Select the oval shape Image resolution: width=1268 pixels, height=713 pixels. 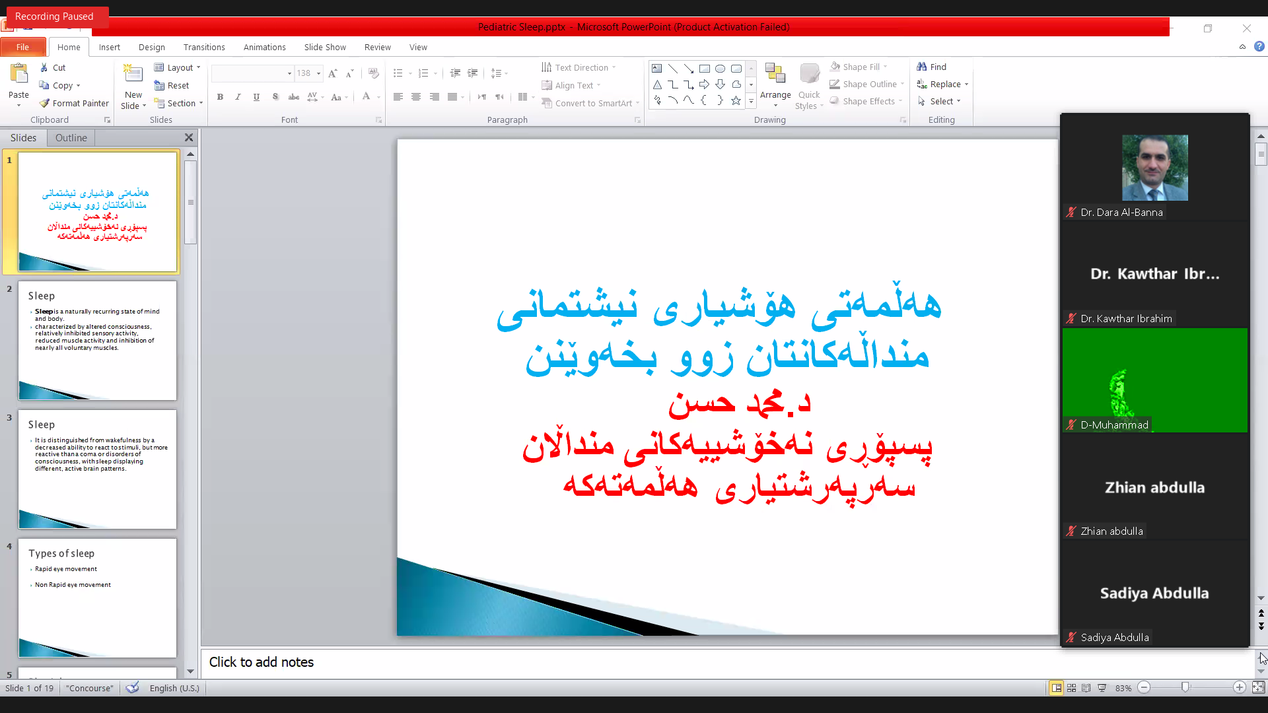tap(720, 68)
